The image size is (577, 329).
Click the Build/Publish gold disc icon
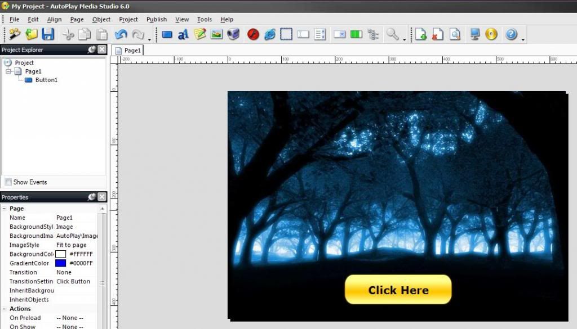tap(491, 34)
